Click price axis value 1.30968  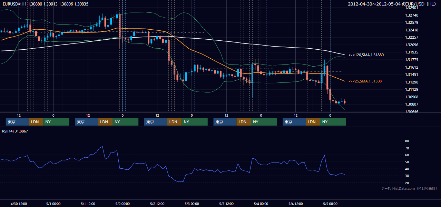point(411,97)
